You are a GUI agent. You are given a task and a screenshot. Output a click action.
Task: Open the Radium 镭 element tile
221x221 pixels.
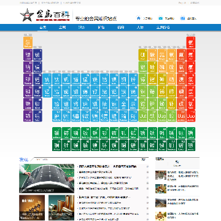click(37, 116)
